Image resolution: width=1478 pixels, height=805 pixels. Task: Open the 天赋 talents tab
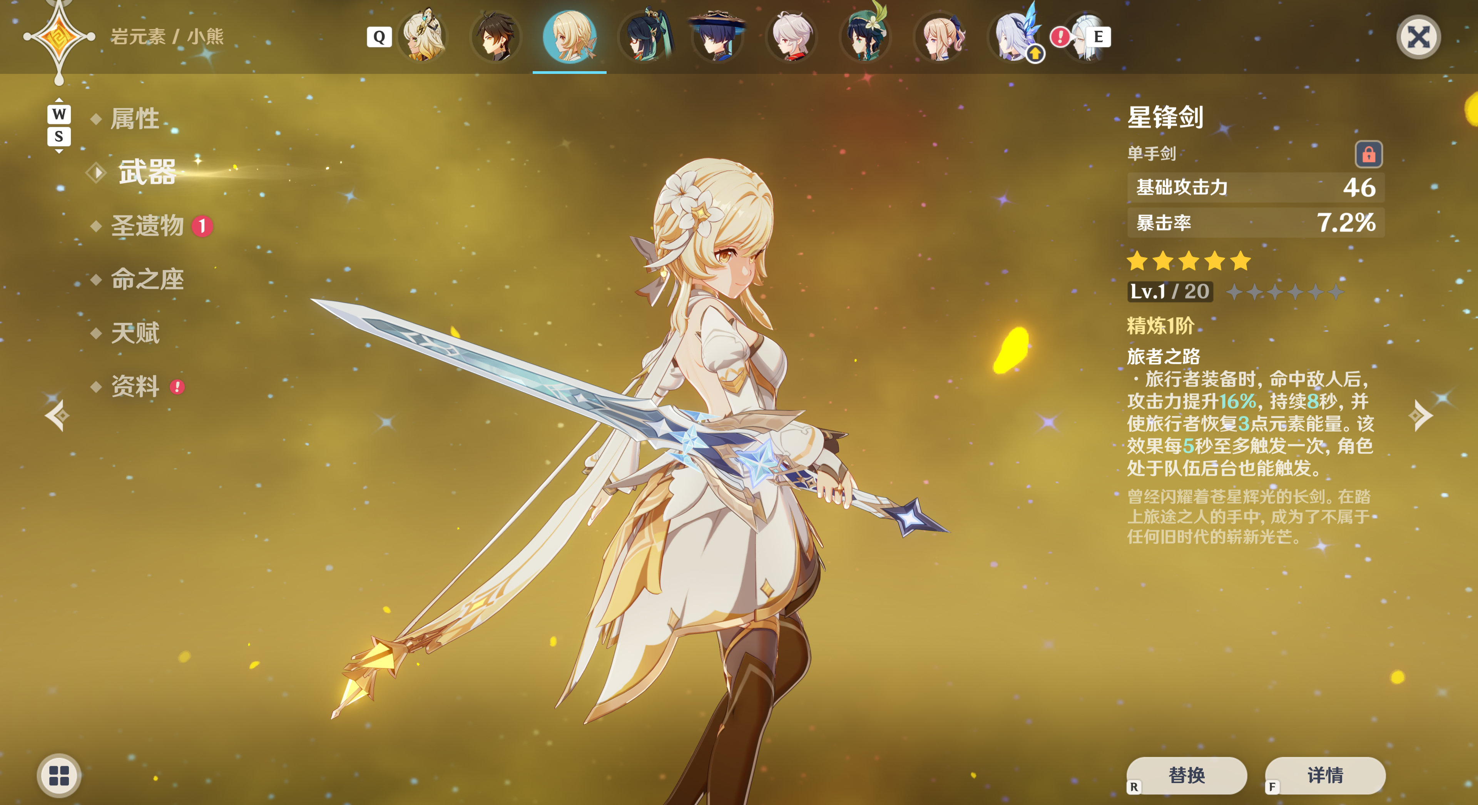pyautogui.click(x=135, y=333)
